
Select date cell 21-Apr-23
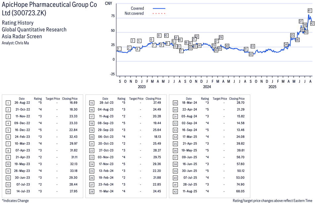[23, 157]
